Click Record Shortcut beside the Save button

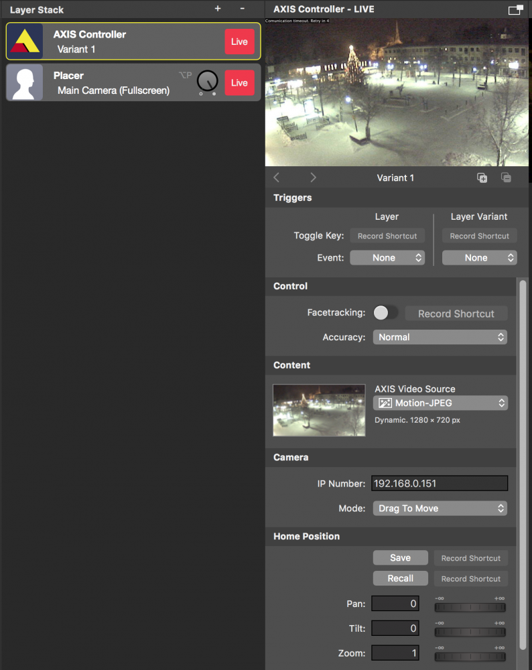tap(471, 558)
